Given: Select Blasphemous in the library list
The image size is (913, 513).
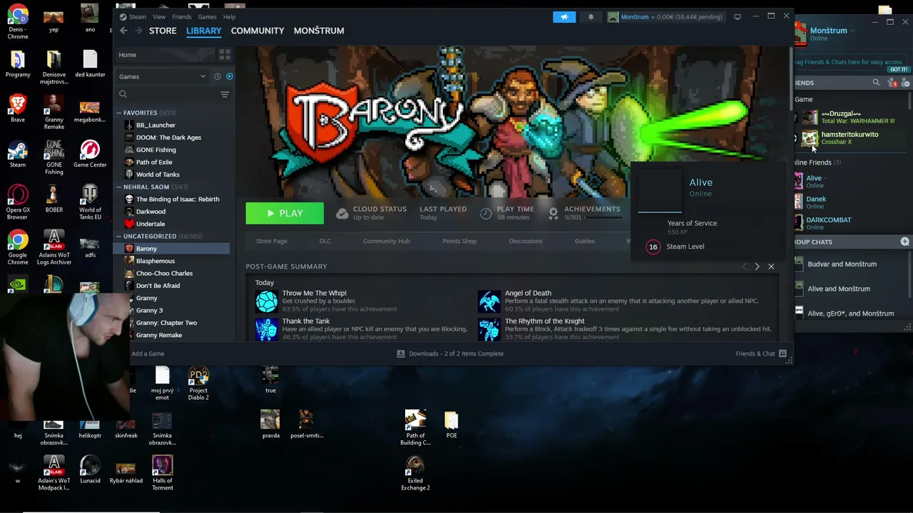Looking at the screenshot, I should (x=155, y=261).
